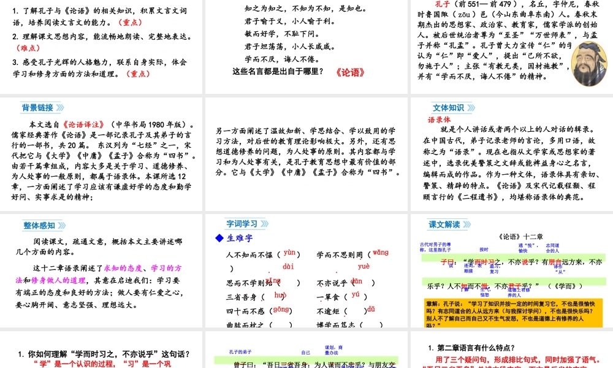Select the slide paragraph starting 另一方面阐述了温故知新

click(307, 151)
